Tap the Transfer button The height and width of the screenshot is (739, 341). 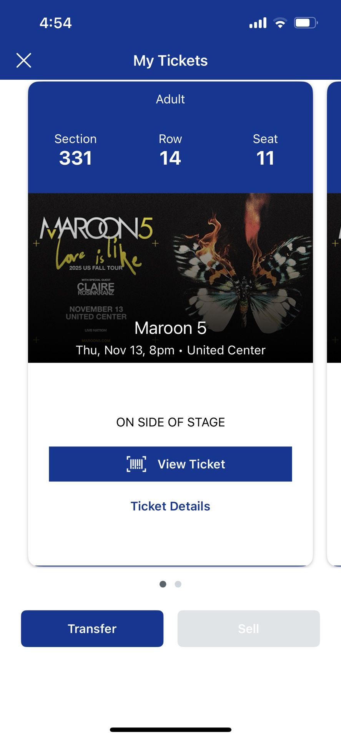tap(92, 629)
